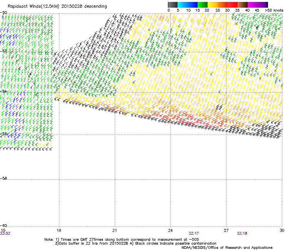Click the gray 0-5 knots color swatch
Image resolution: width=285 pixels, height=250 pixels.
(x=173, y=5)
